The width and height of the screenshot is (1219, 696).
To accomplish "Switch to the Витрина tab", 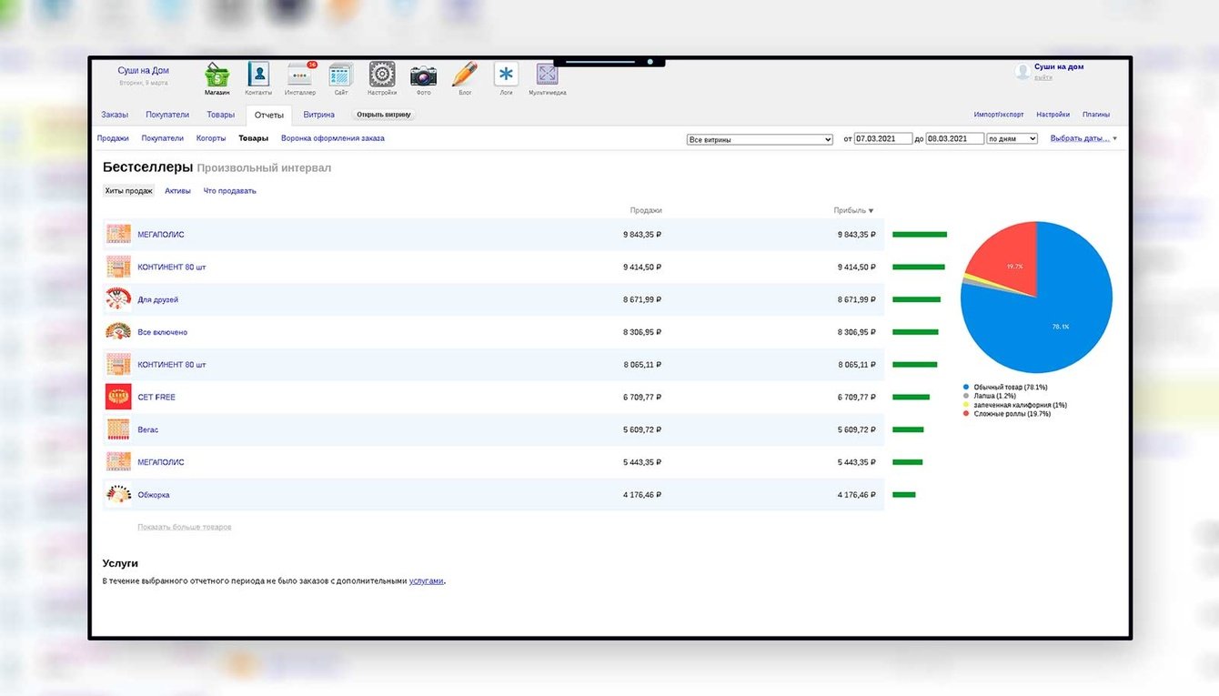I will click(x=319, y=115).
